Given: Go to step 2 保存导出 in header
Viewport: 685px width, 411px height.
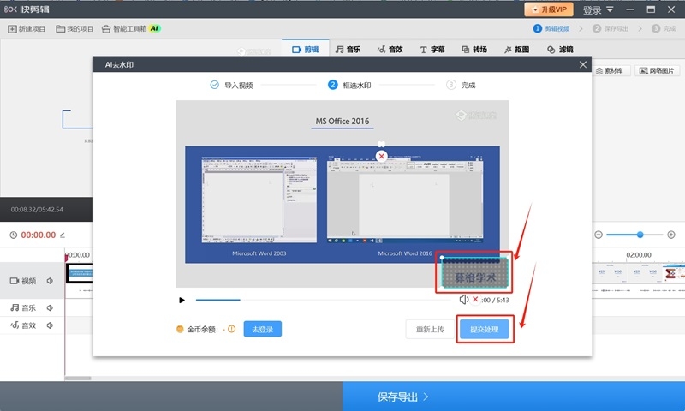Looking at the screenshot, I should click(x=611, y=28).
